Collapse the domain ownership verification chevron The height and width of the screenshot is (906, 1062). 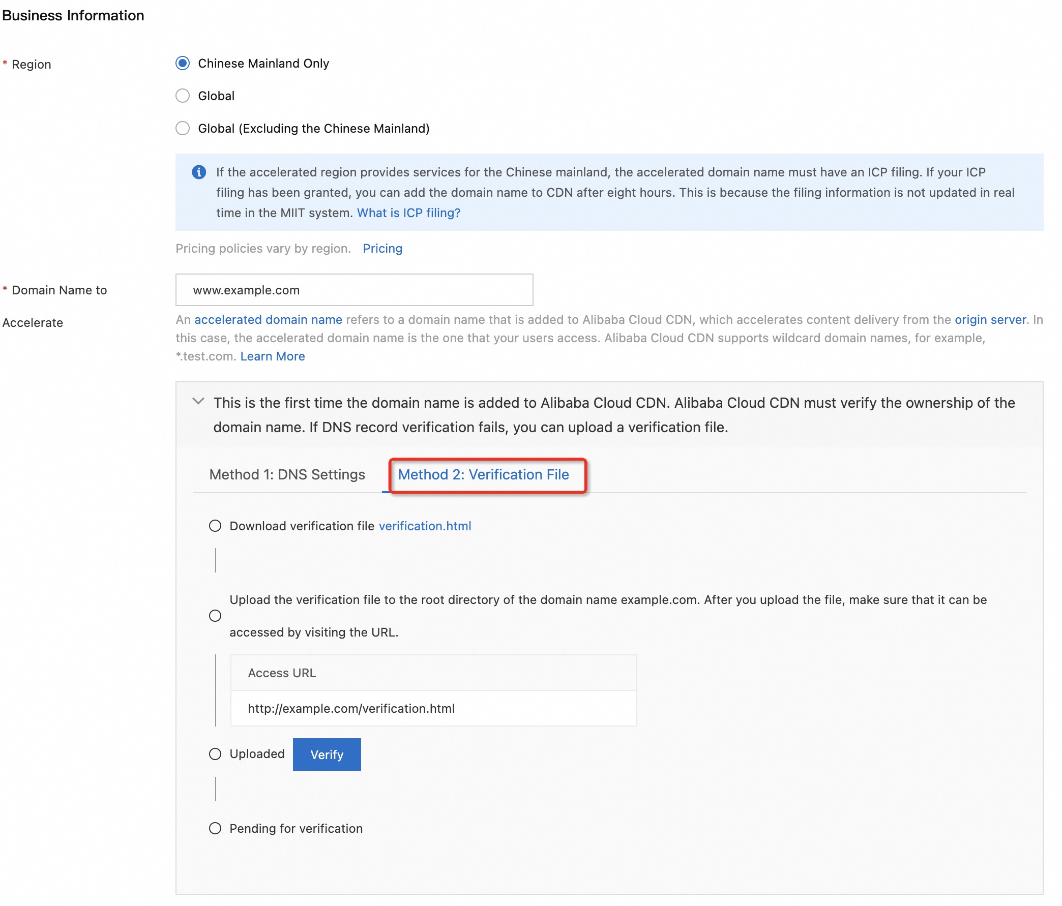coord(198,401)
